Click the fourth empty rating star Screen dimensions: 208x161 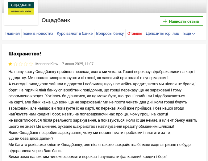pos(26,64)
